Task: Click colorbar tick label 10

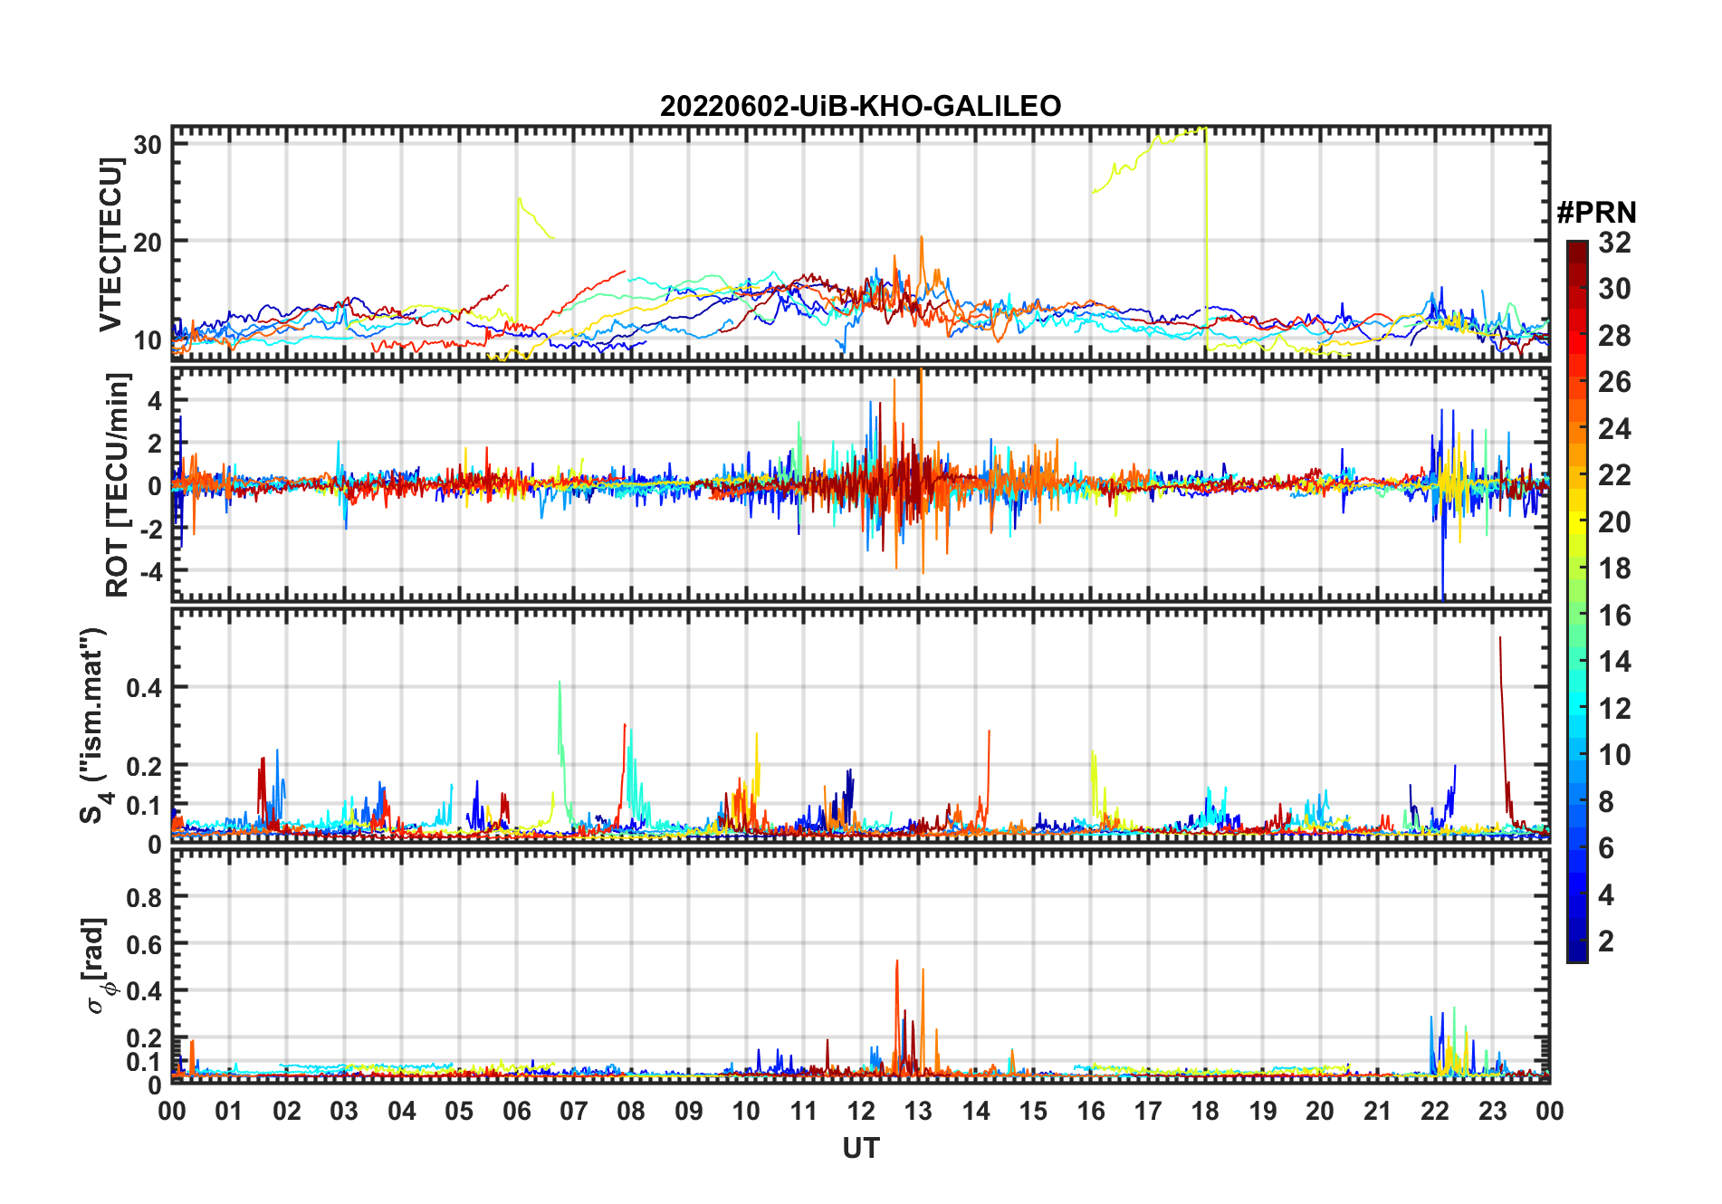Action: point(1614,755)
